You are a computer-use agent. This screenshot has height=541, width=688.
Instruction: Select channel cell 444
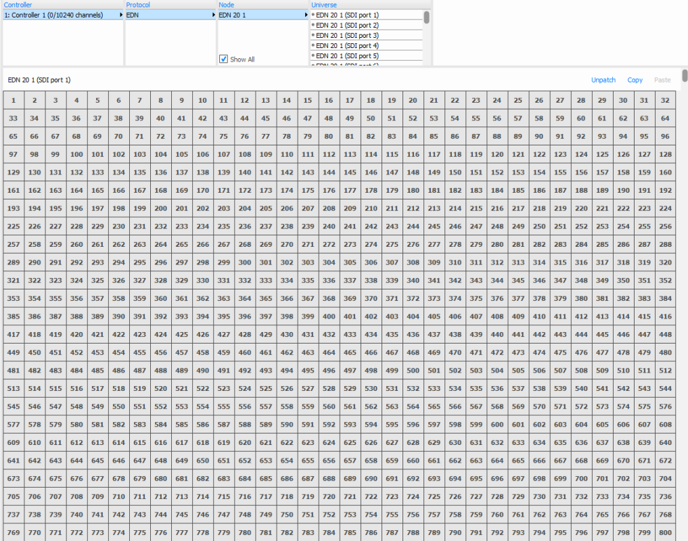point(581,334)
